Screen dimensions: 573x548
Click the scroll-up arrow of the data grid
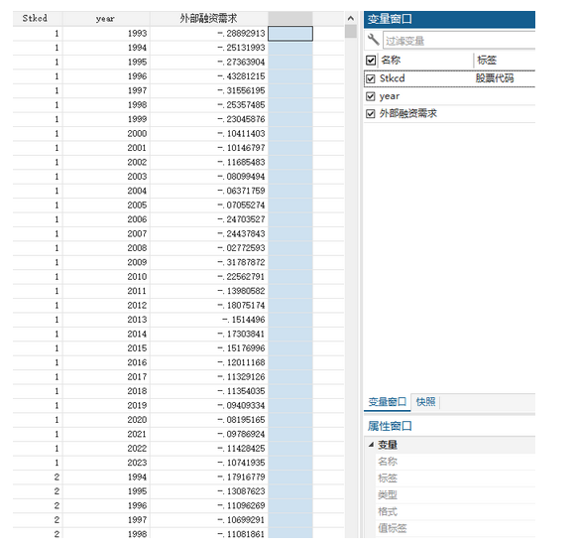coord(351,18)
